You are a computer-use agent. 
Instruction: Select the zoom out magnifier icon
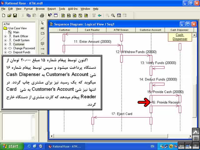coord(113,16)
